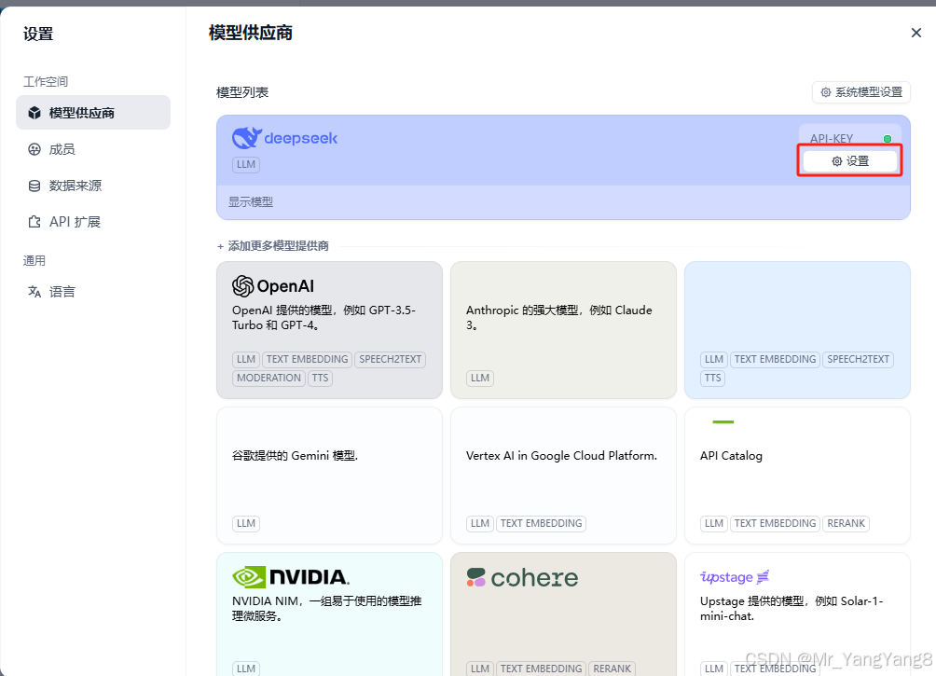Go to the API 扩展 puzzle icon

point(34,222)
